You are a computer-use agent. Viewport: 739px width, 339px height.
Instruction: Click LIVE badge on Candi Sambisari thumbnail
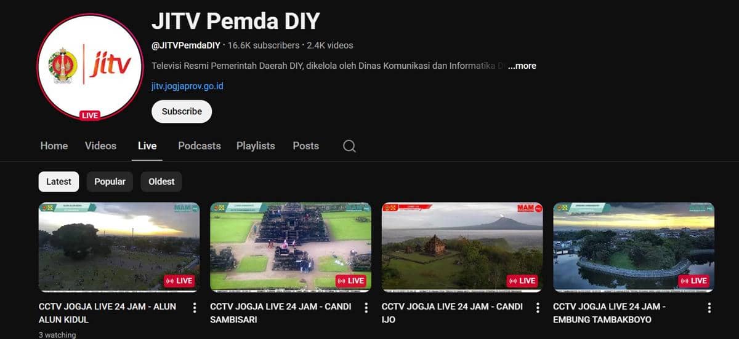pyautogui.click(x=351, y=281)
